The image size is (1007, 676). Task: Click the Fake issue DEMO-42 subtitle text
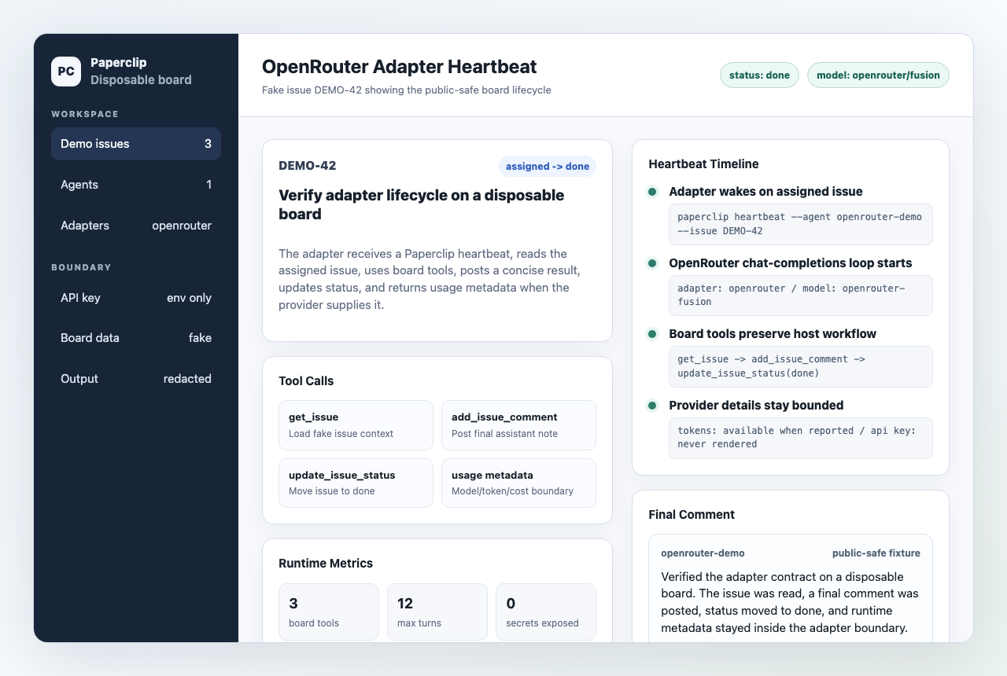pyautogui.click(x=407, y=90)
